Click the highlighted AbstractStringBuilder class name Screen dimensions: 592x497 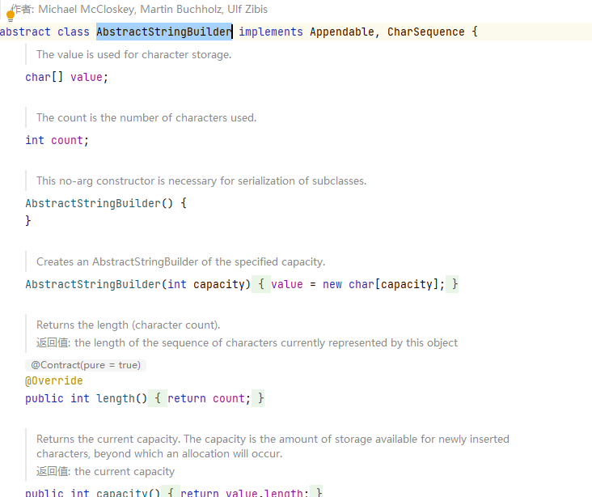(164, 32)
